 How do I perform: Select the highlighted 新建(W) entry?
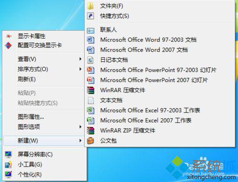44,141
